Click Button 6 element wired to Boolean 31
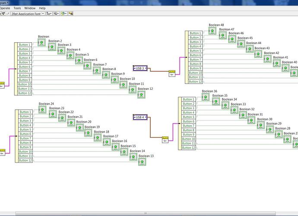The width and height of the screenshot is (298, 216). pyautogui.click(x=189, y=121)
